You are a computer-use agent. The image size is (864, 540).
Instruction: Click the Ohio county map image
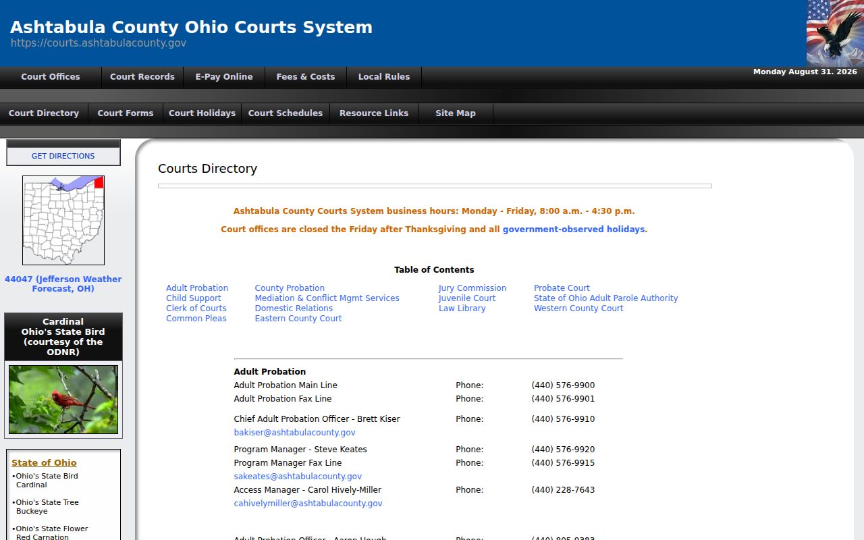pyautogui.click(x=63, y=220)
